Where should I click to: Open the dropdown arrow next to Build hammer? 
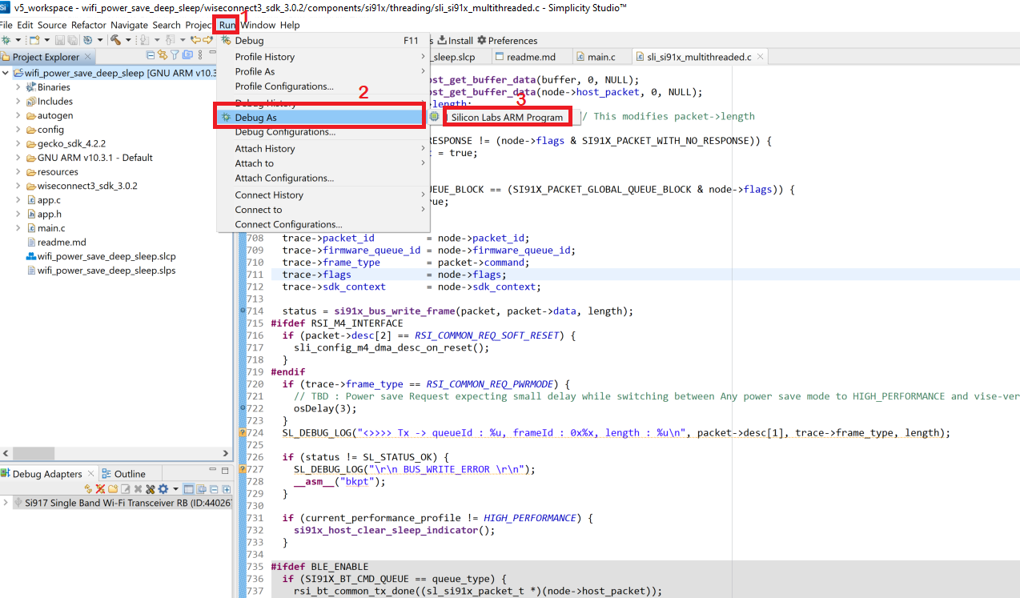coord(127,40)
